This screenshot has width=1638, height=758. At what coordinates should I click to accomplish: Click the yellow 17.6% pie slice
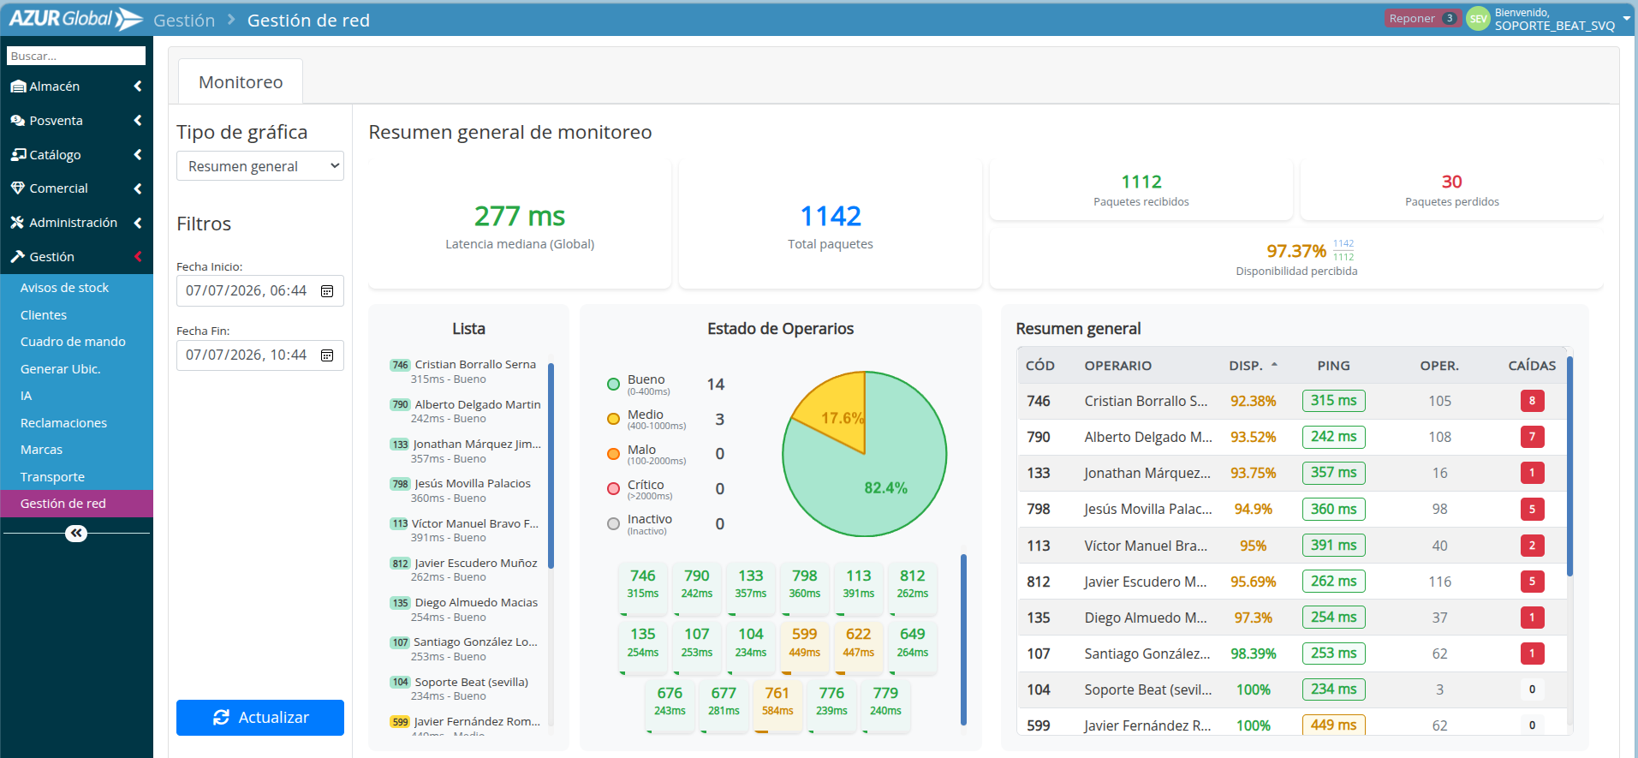click(835, 411)
